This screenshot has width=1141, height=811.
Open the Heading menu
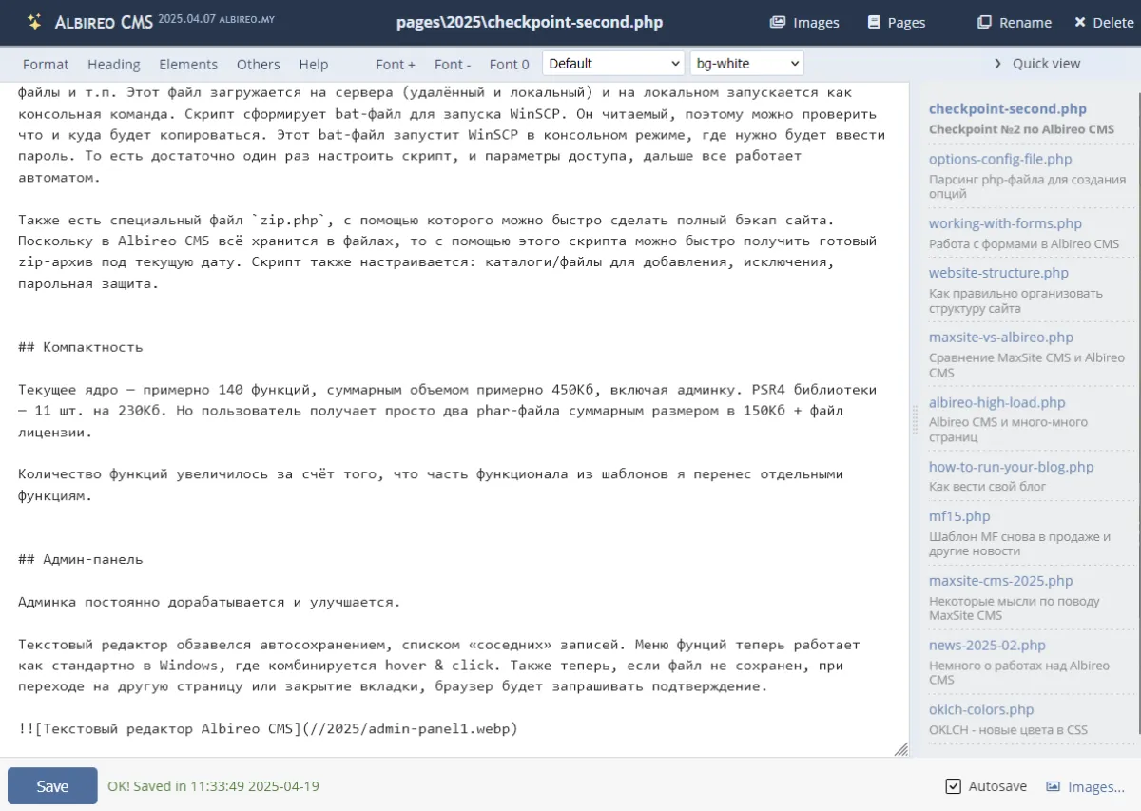point(113,64)
